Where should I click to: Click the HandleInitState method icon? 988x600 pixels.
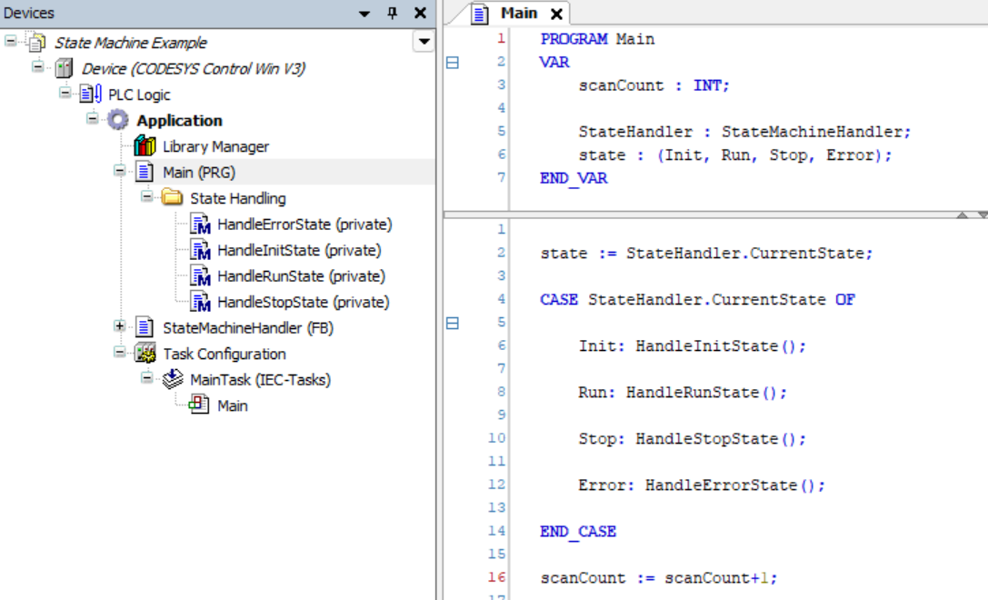tap(200, 250)
